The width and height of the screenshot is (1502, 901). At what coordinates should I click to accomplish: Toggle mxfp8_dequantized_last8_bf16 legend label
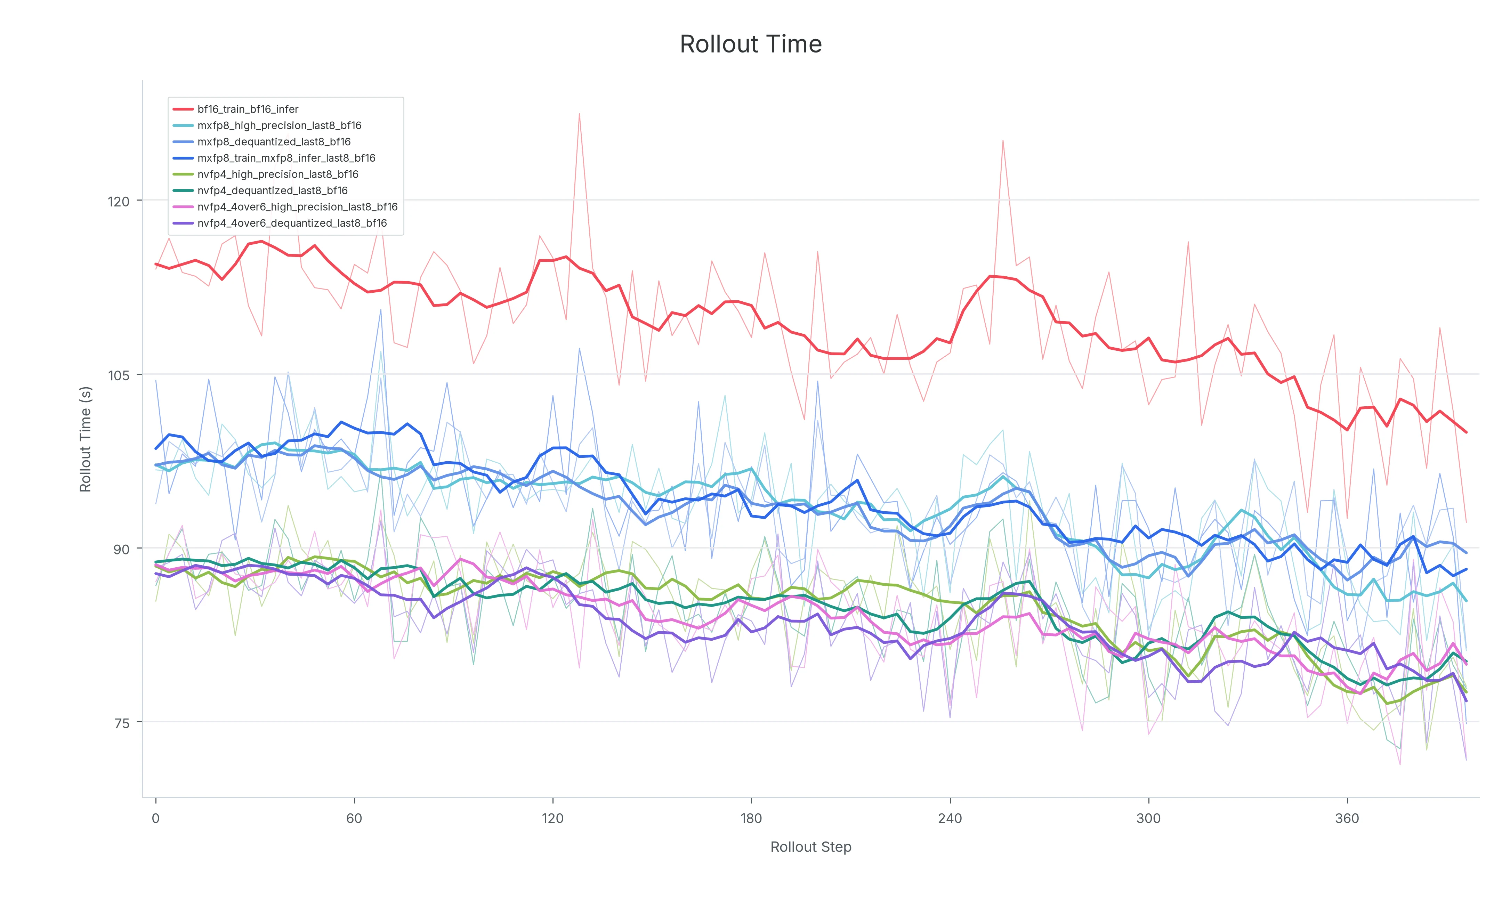pyautogui.click(x=274, y=142)
